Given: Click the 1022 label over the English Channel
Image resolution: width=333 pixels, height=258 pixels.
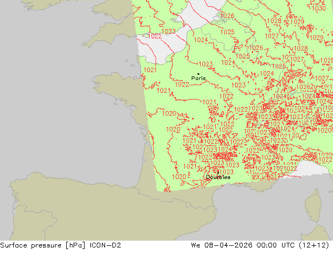Looking at the screenshot, I should pyautogui.click(x=155, y=36).
